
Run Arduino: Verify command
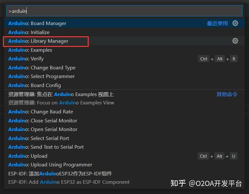[x=124, y=59]
